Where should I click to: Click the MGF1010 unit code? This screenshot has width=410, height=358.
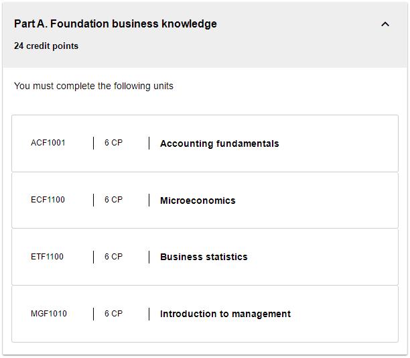click(49, 314)
